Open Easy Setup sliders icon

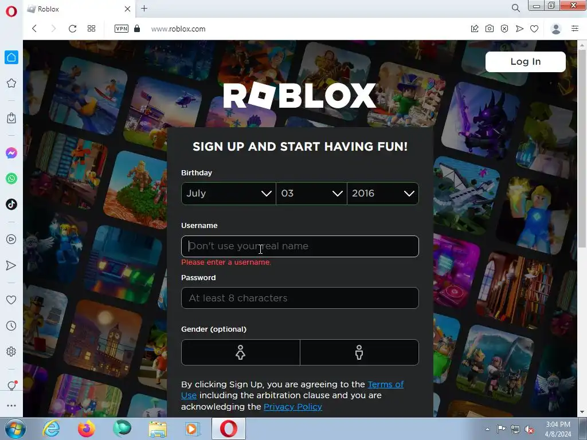[x=575, y=29]
